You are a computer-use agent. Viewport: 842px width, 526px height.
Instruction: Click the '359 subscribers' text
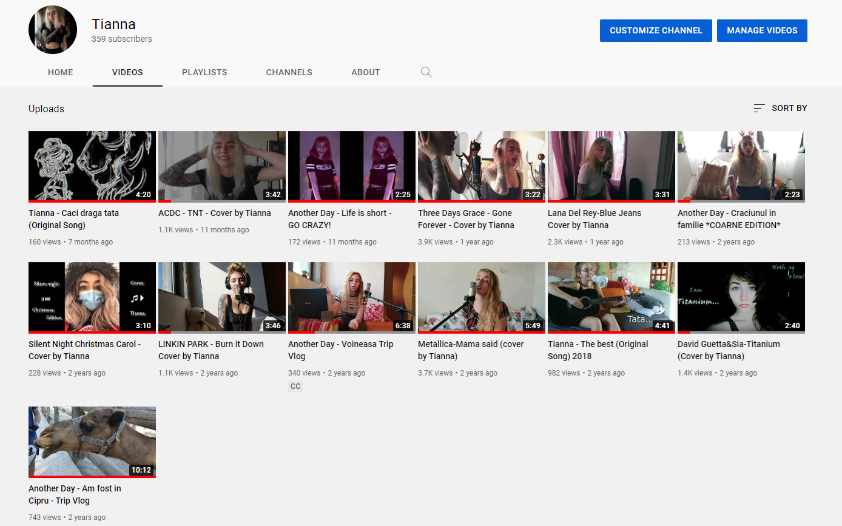click(122, 39)
